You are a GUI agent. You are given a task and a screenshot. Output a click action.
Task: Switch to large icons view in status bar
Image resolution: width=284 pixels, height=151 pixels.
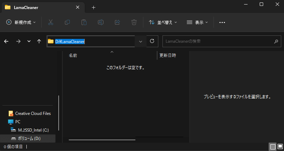tap(280, 146)
